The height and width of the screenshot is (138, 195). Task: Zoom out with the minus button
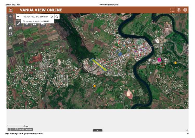10,21
